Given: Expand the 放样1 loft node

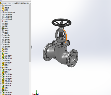Looking at the screenshot, I should click(x=1, y=49).
